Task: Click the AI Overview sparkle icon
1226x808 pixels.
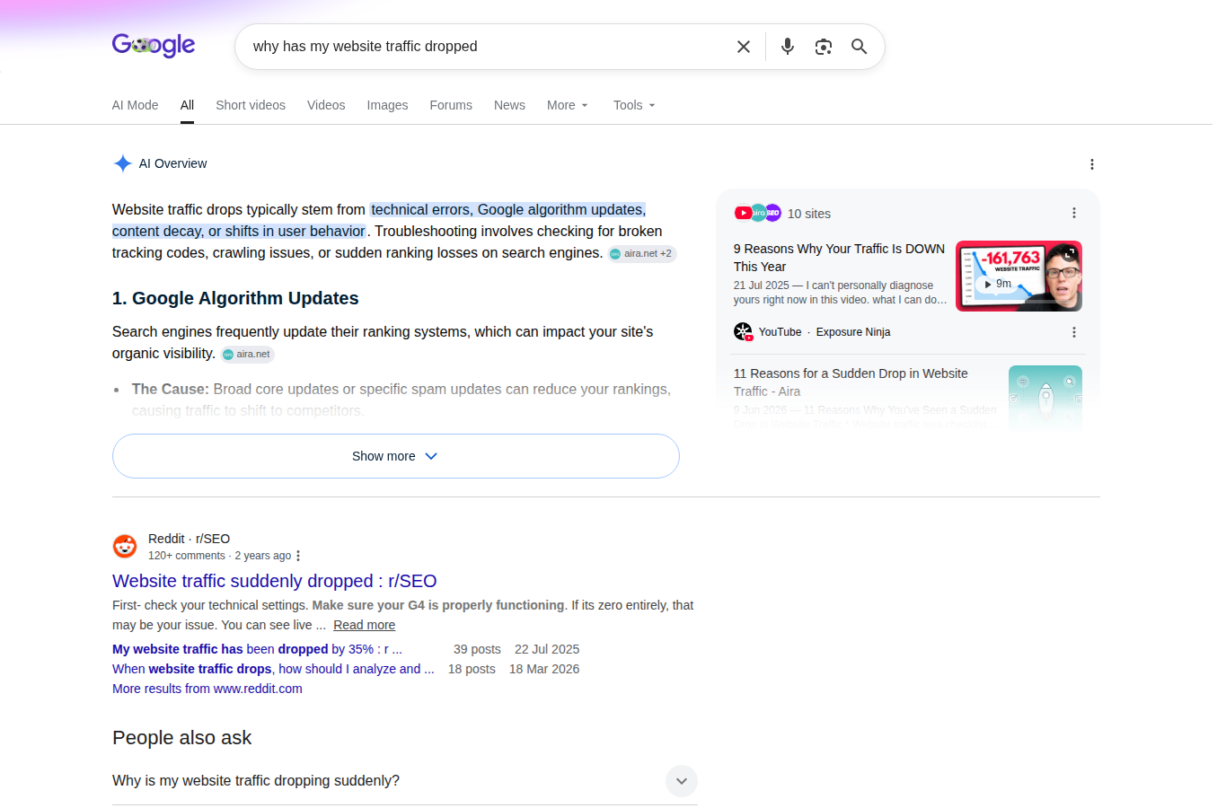Action: [123, 163]
